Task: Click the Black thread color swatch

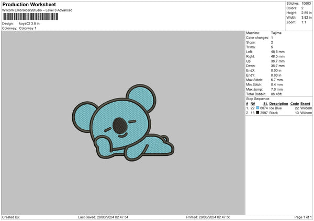Action: [257, 113]
